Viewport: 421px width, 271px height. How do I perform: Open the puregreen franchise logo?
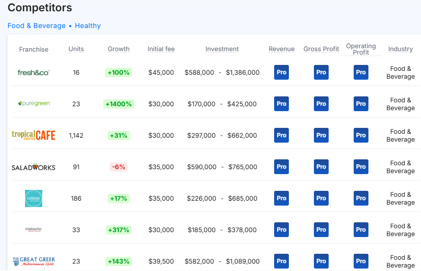pos(34,103)
